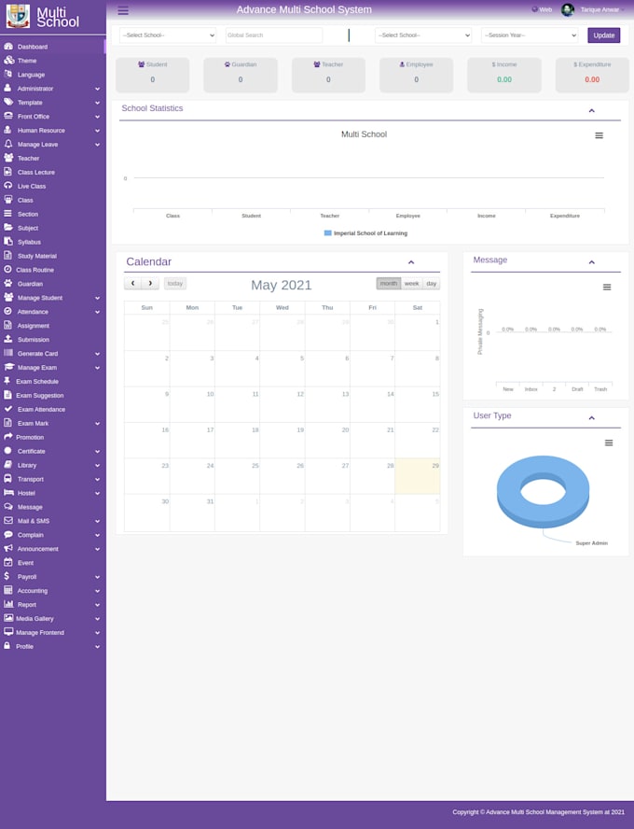The height and width of the screenshot is (829, 634).
Task: Open the second Select School dropdown
Action: [x=423, y=35]
